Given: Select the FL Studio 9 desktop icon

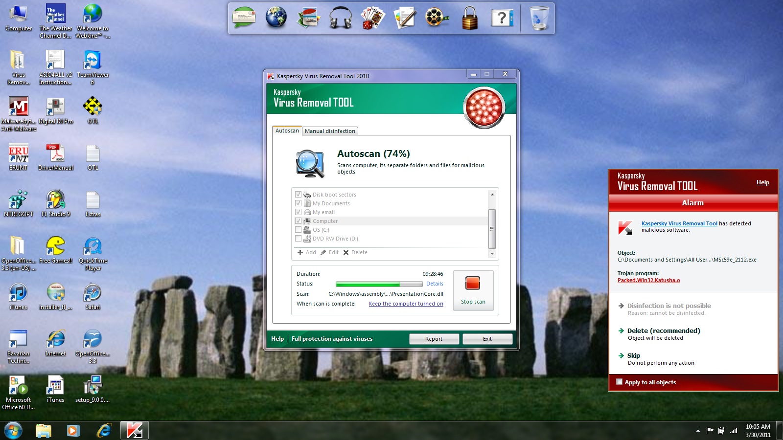Looking at the screenshot, I should point(56,204).
